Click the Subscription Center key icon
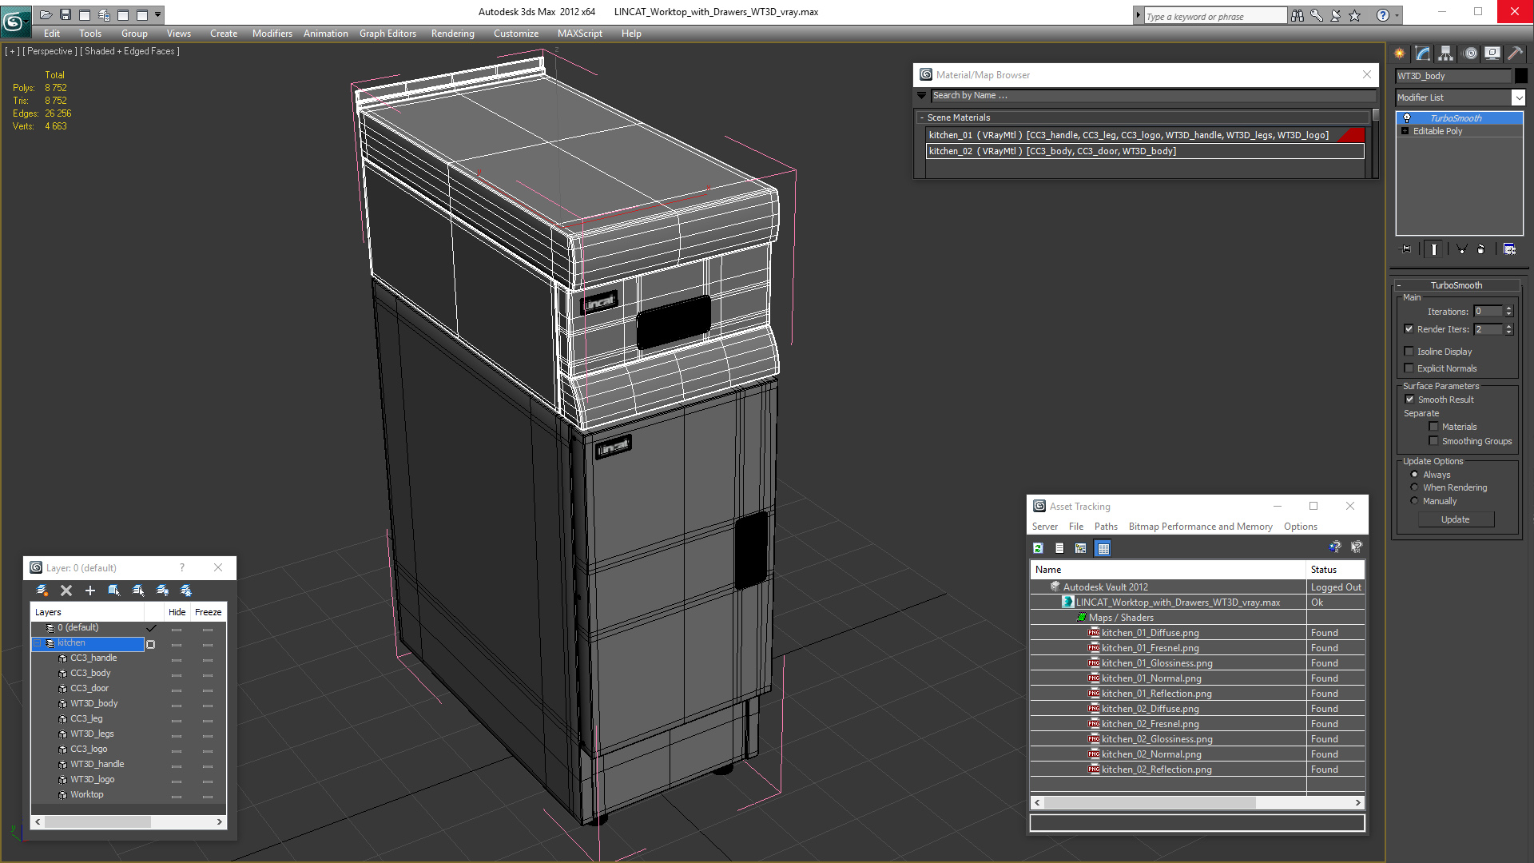1534x863 pixels. (1317, 15)
